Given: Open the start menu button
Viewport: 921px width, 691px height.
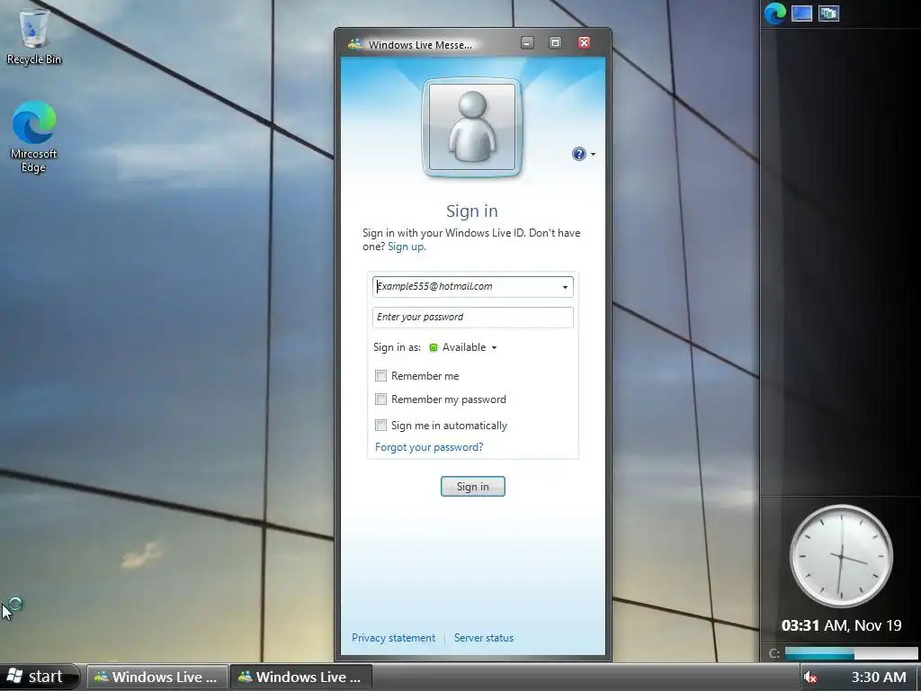Looking at the screenshot, I should pyautogui.click(x=39, y=677).
